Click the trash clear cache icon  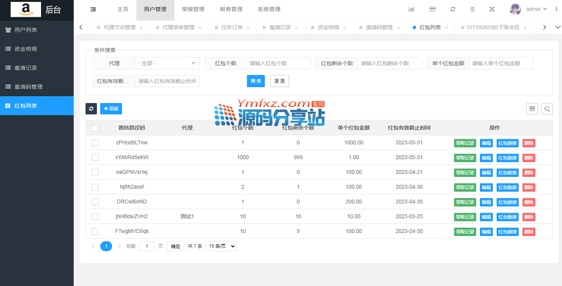point(473,9)
